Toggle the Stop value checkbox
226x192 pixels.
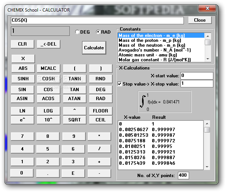[x=119, y=84]
